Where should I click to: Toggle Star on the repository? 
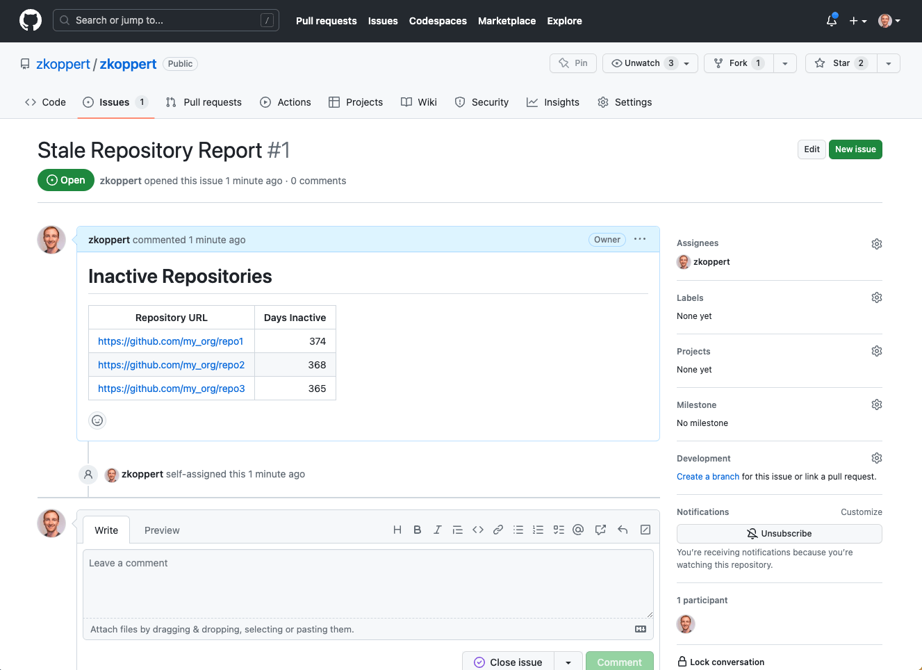coord(841,63)
